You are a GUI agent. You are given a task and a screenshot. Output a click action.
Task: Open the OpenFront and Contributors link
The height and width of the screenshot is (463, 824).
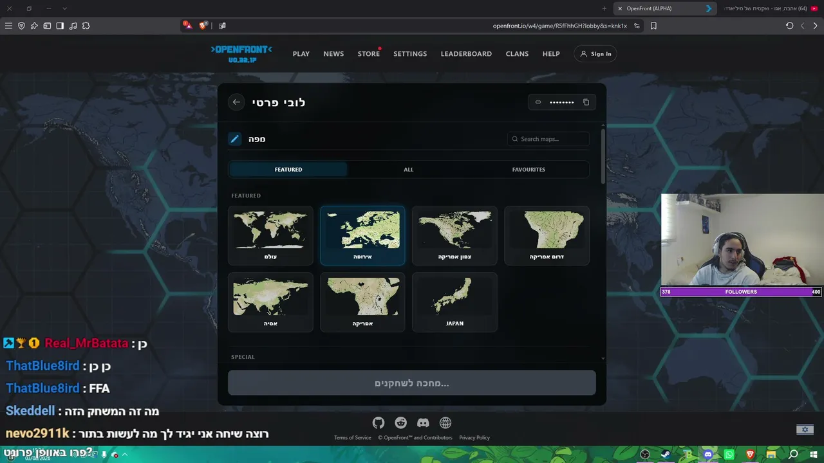coord(415,438)
